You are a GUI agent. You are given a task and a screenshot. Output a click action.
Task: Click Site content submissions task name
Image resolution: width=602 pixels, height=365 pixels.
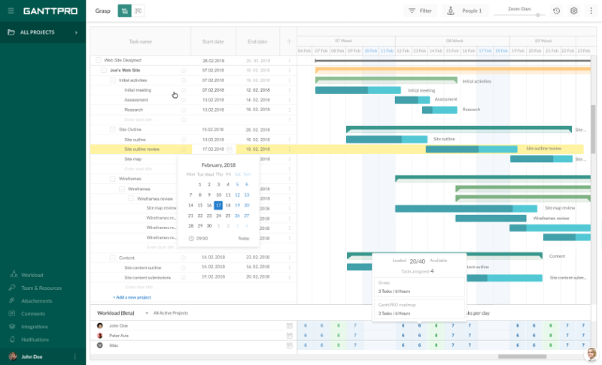pyautogui.click(x=147, y=278)
